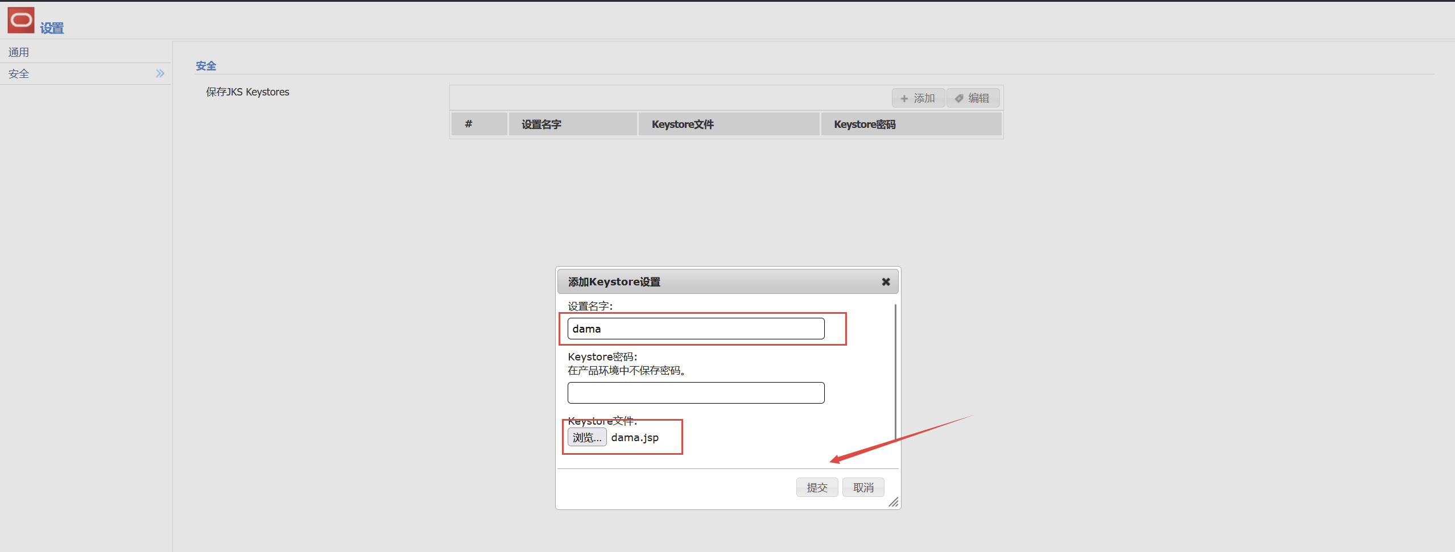Click the 设置 page title
The height and width of the screenshot is (552, 1455).
(52, 28)
